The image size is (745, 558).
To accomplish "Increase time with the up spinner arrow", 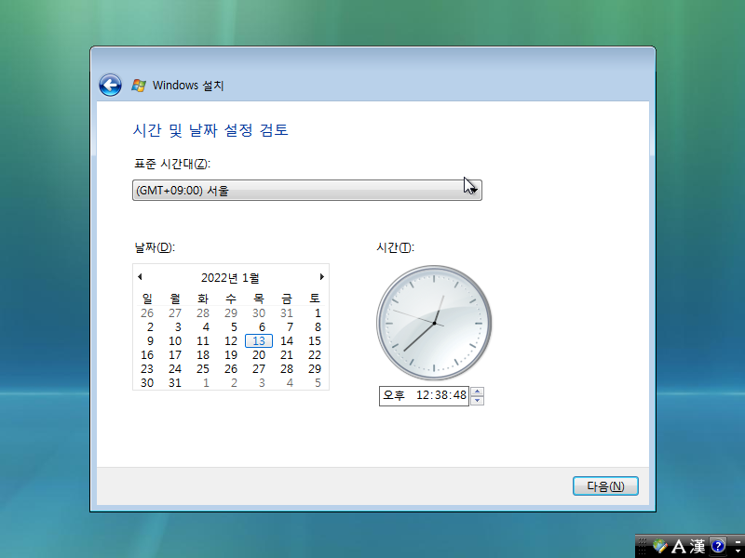I will pos(477,392).
